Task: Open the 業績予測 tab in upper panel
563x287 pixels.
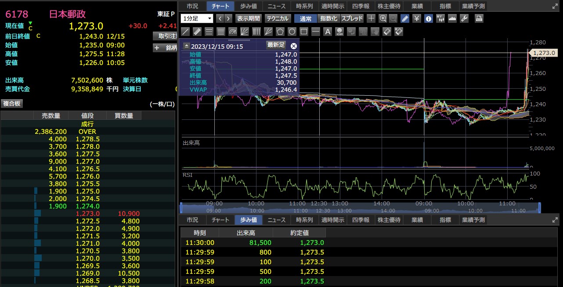Action: click(x=473, y=6)
